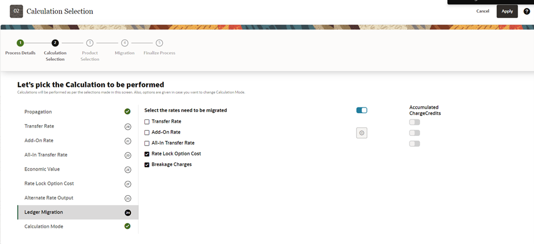The height and width of the screenshot is (244, 534).
Task: Uncheck the Rate Lock Option Cost checkbox
Action: pos(147,154)
